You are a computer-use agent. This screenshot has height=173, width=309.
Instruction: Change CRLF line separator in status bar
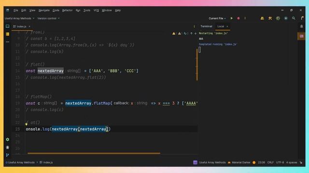click(x=270, y=162)
